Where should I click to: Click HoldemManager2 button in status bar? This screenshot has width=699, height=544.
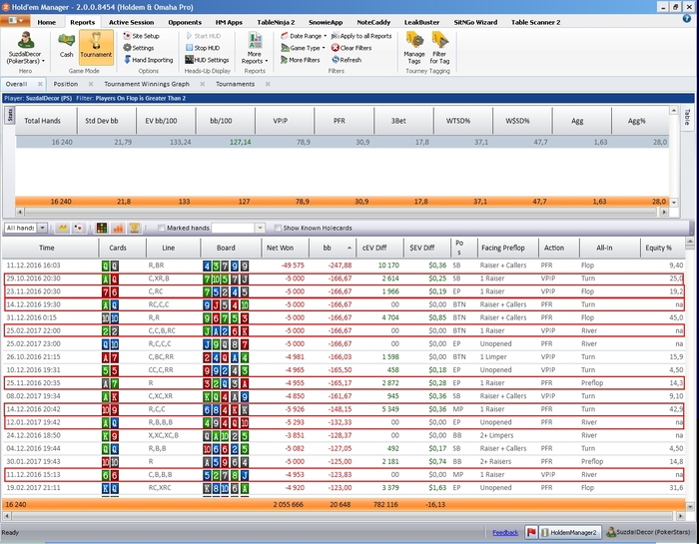pyautogui.click(x=570, y=532)
